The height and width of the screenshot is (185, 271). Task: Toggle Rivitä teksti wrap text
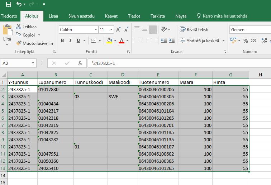click(194, 29)
